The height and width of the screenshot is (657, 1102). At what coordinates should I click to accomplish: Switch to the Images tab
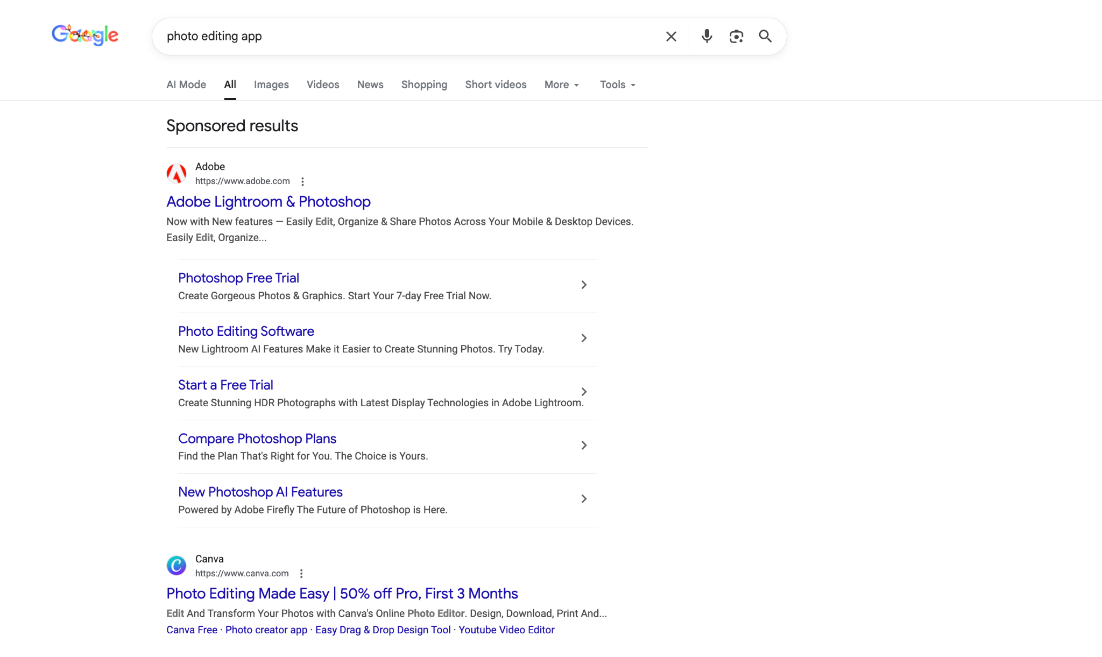point(271,84)
